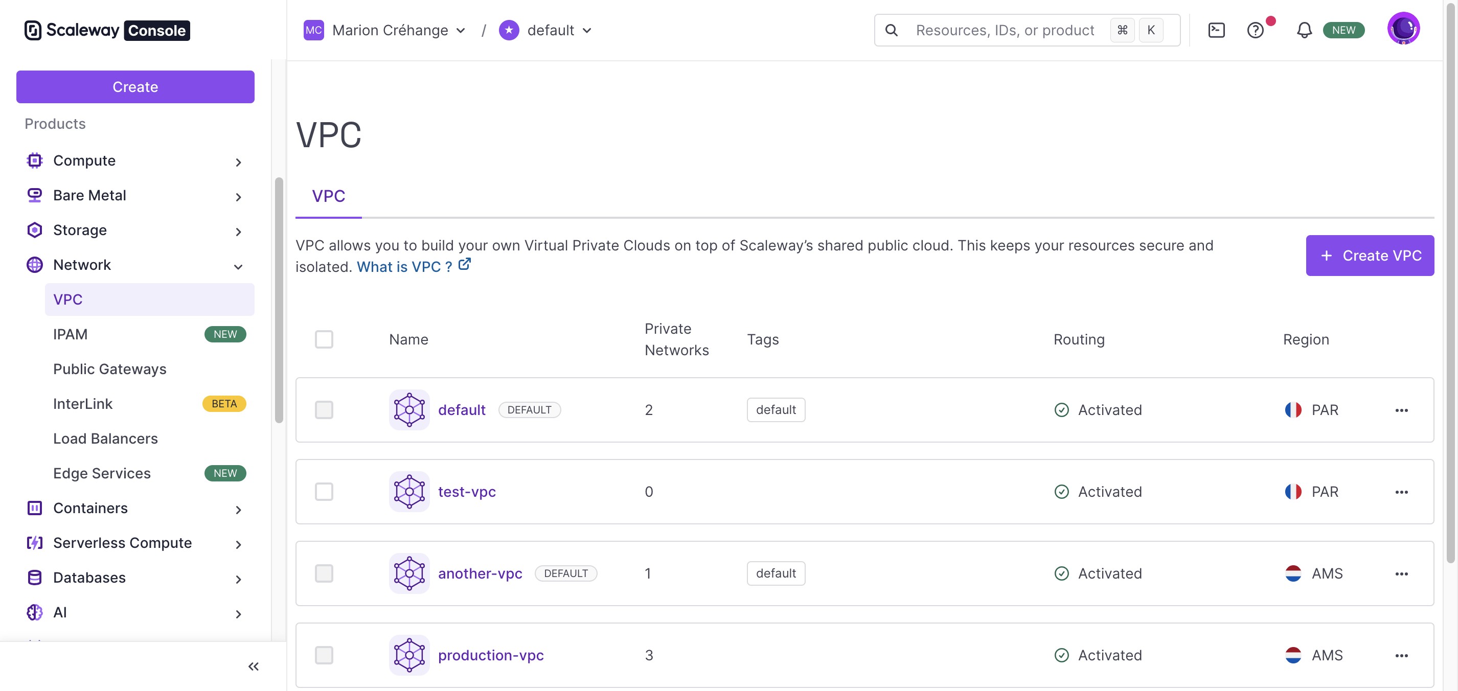Open InterLink in the sidebar
The image size is (1458, 691).
[x=149, y=403]
